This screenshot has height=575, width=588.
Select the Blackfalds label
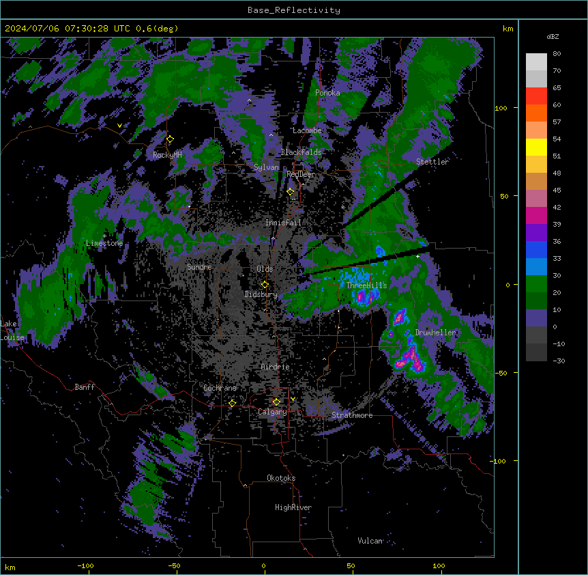pos(301,152)
